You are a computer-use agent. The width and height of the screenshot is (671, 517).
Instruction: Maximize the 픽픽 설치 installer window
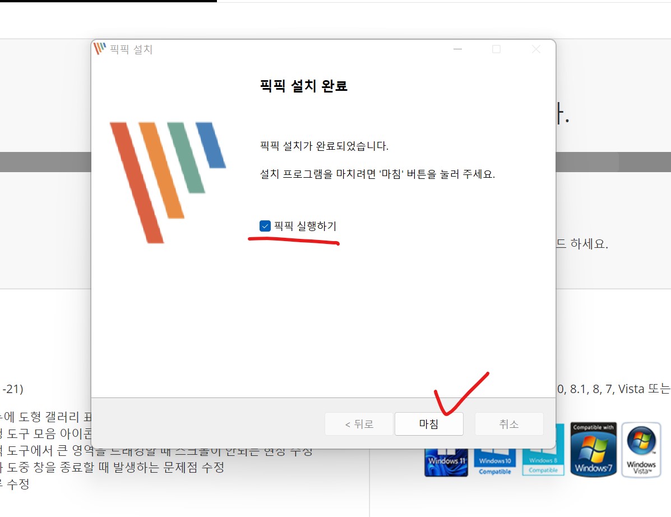[x=497, y=49]
